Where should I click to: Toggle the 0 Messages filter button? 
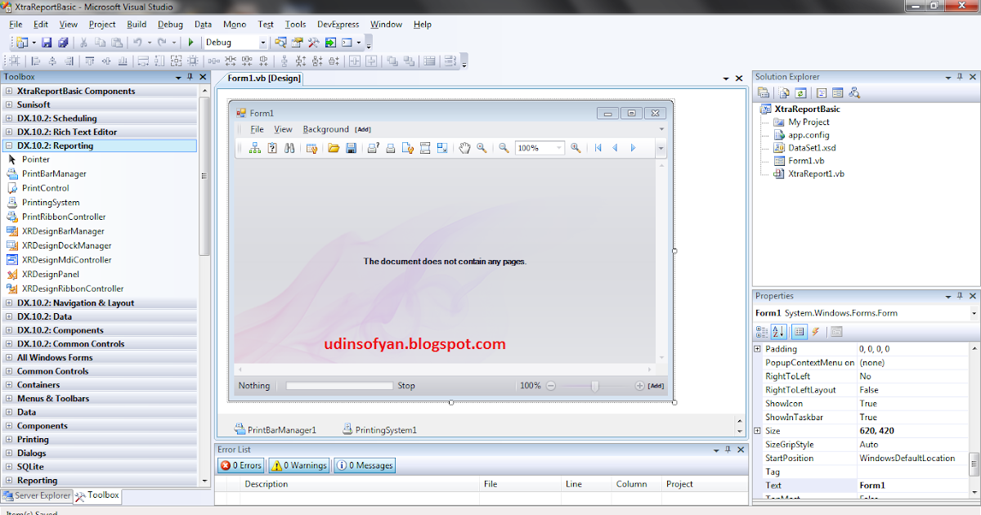tap(364, 465)
